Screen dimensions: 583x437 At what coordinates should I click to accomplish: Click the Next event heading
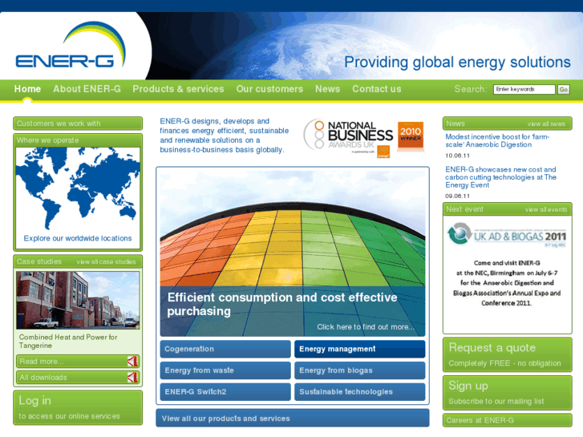tap(465, 209)
